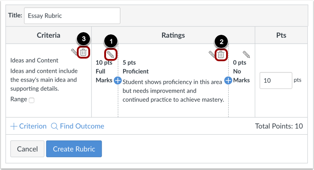Click the criterion delete trash icon

coord(83,52)
